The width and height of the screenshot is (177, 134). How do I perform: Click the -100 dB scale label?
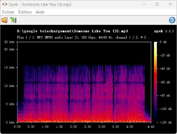pos(165,109)
